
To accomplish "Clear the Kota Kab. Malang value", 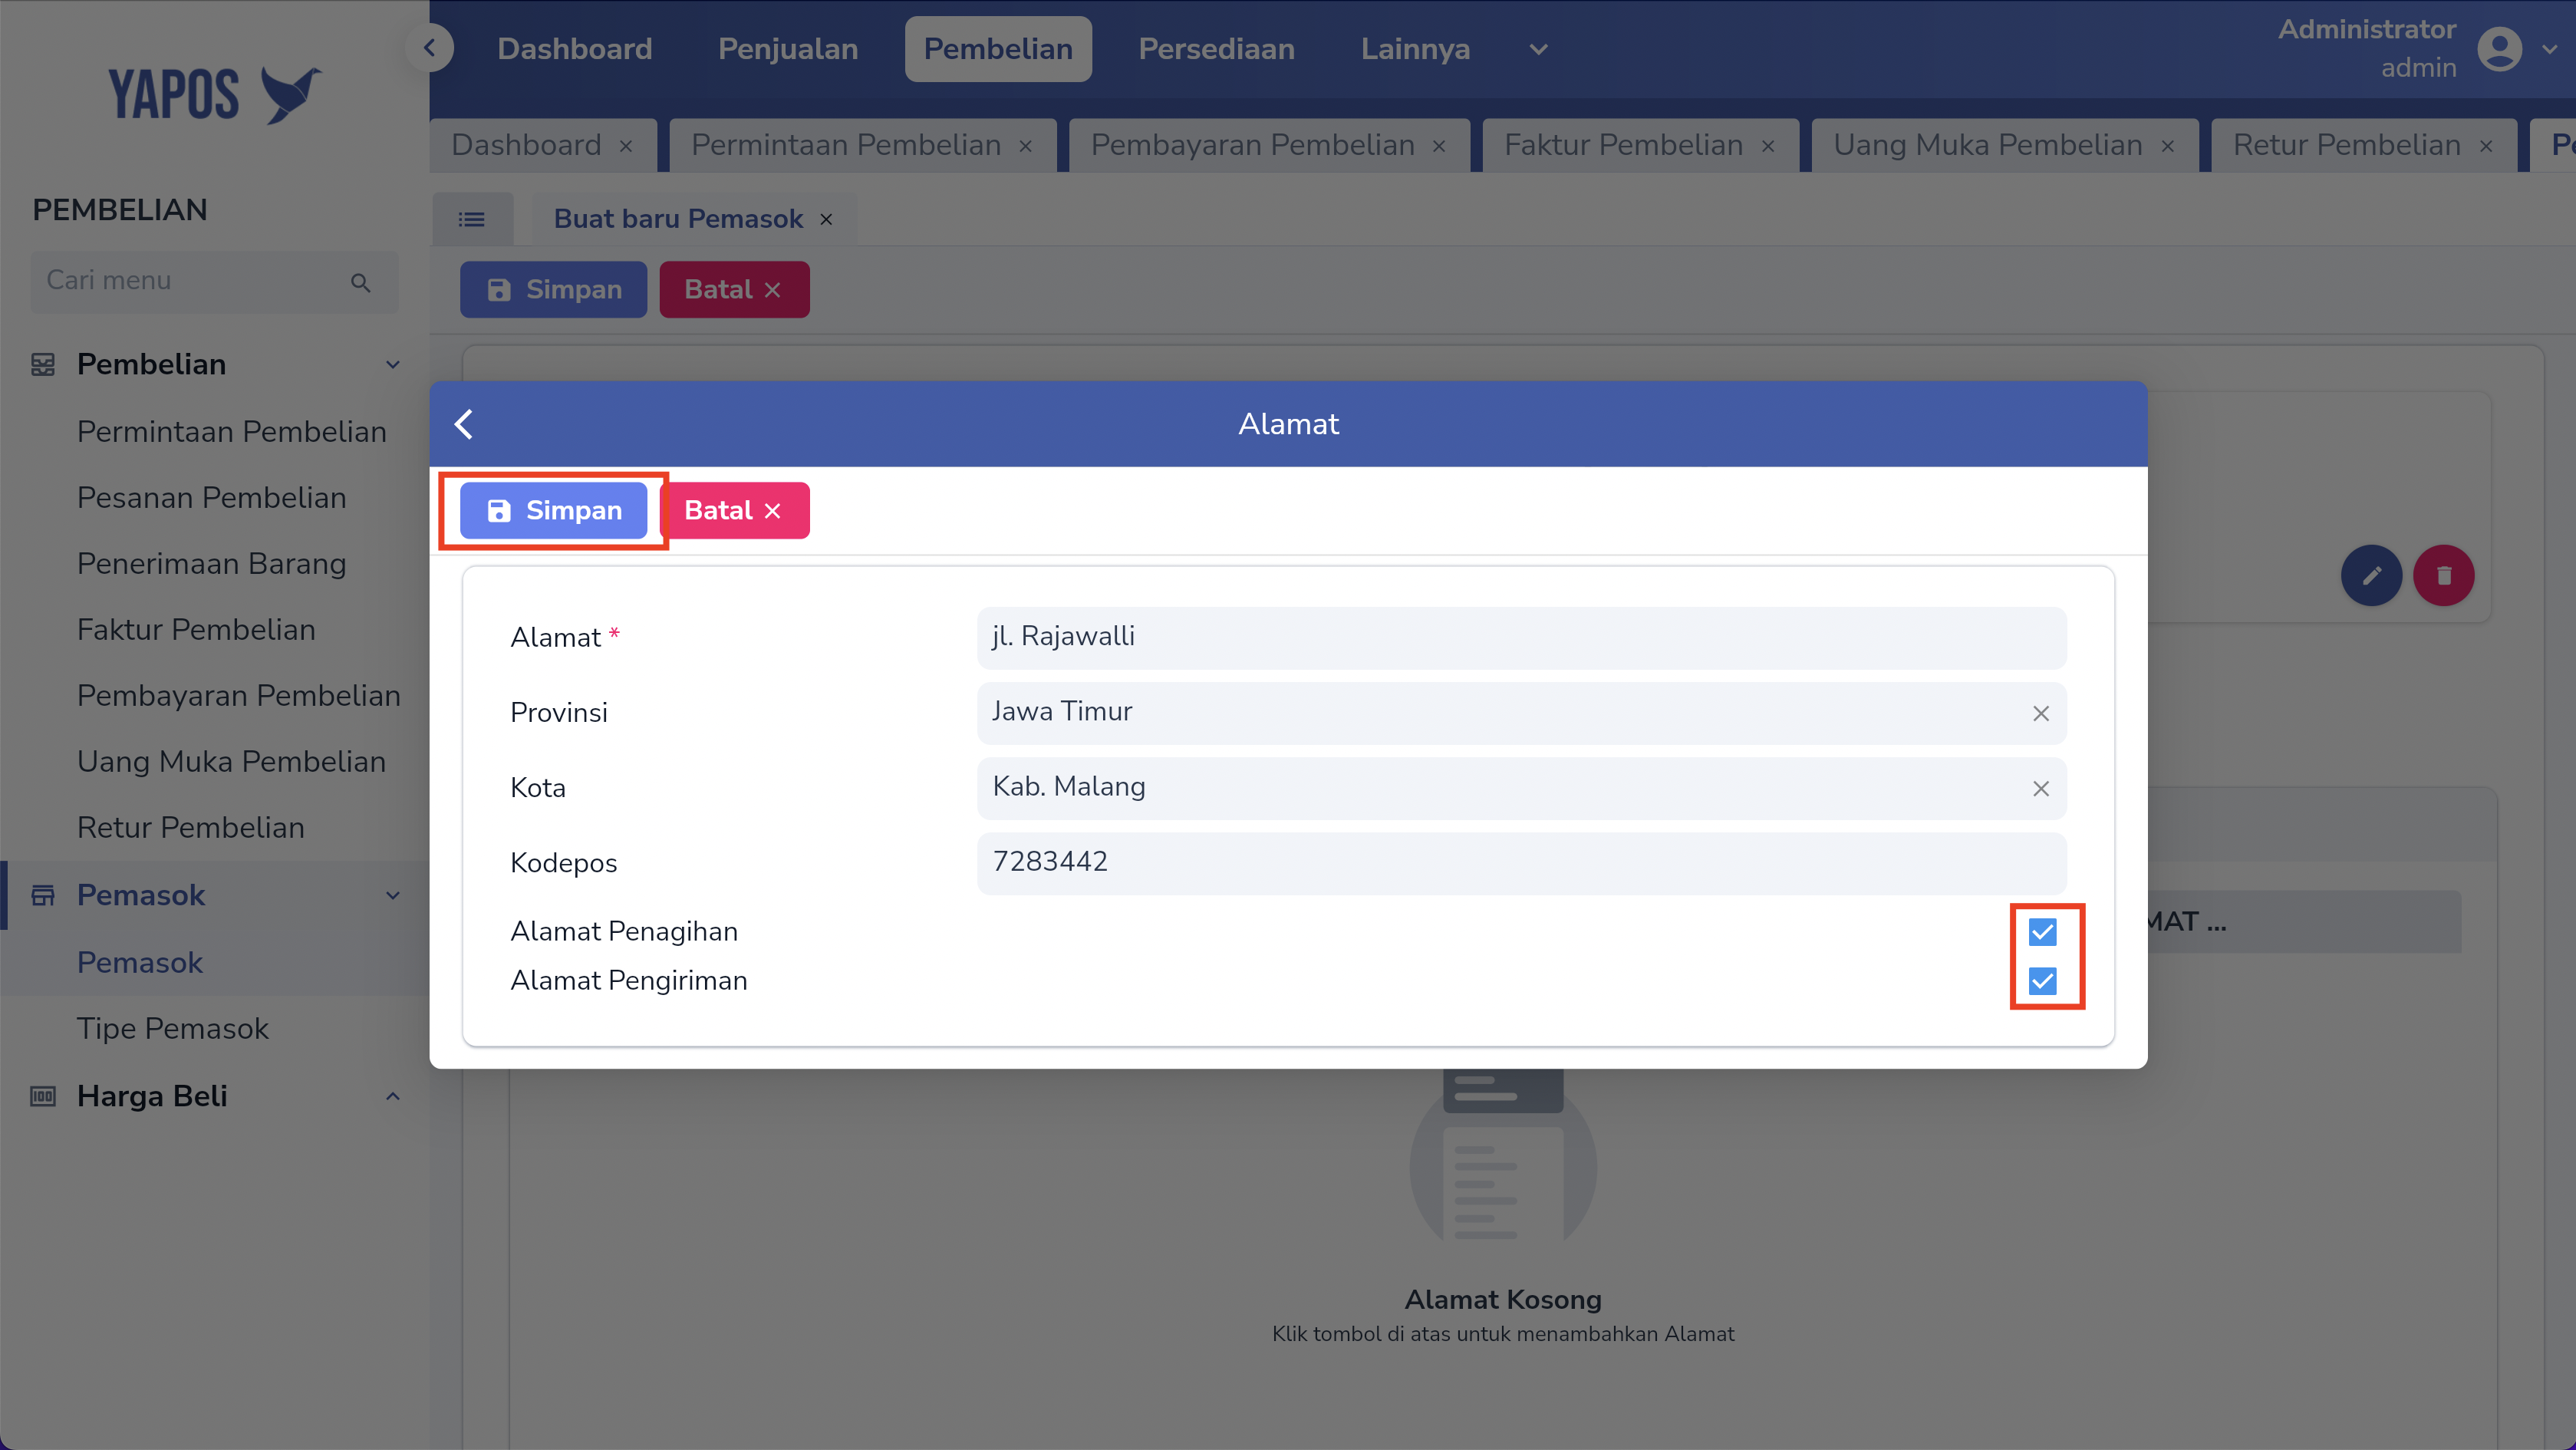I will pyautogui.click(x=2041, y=788).
